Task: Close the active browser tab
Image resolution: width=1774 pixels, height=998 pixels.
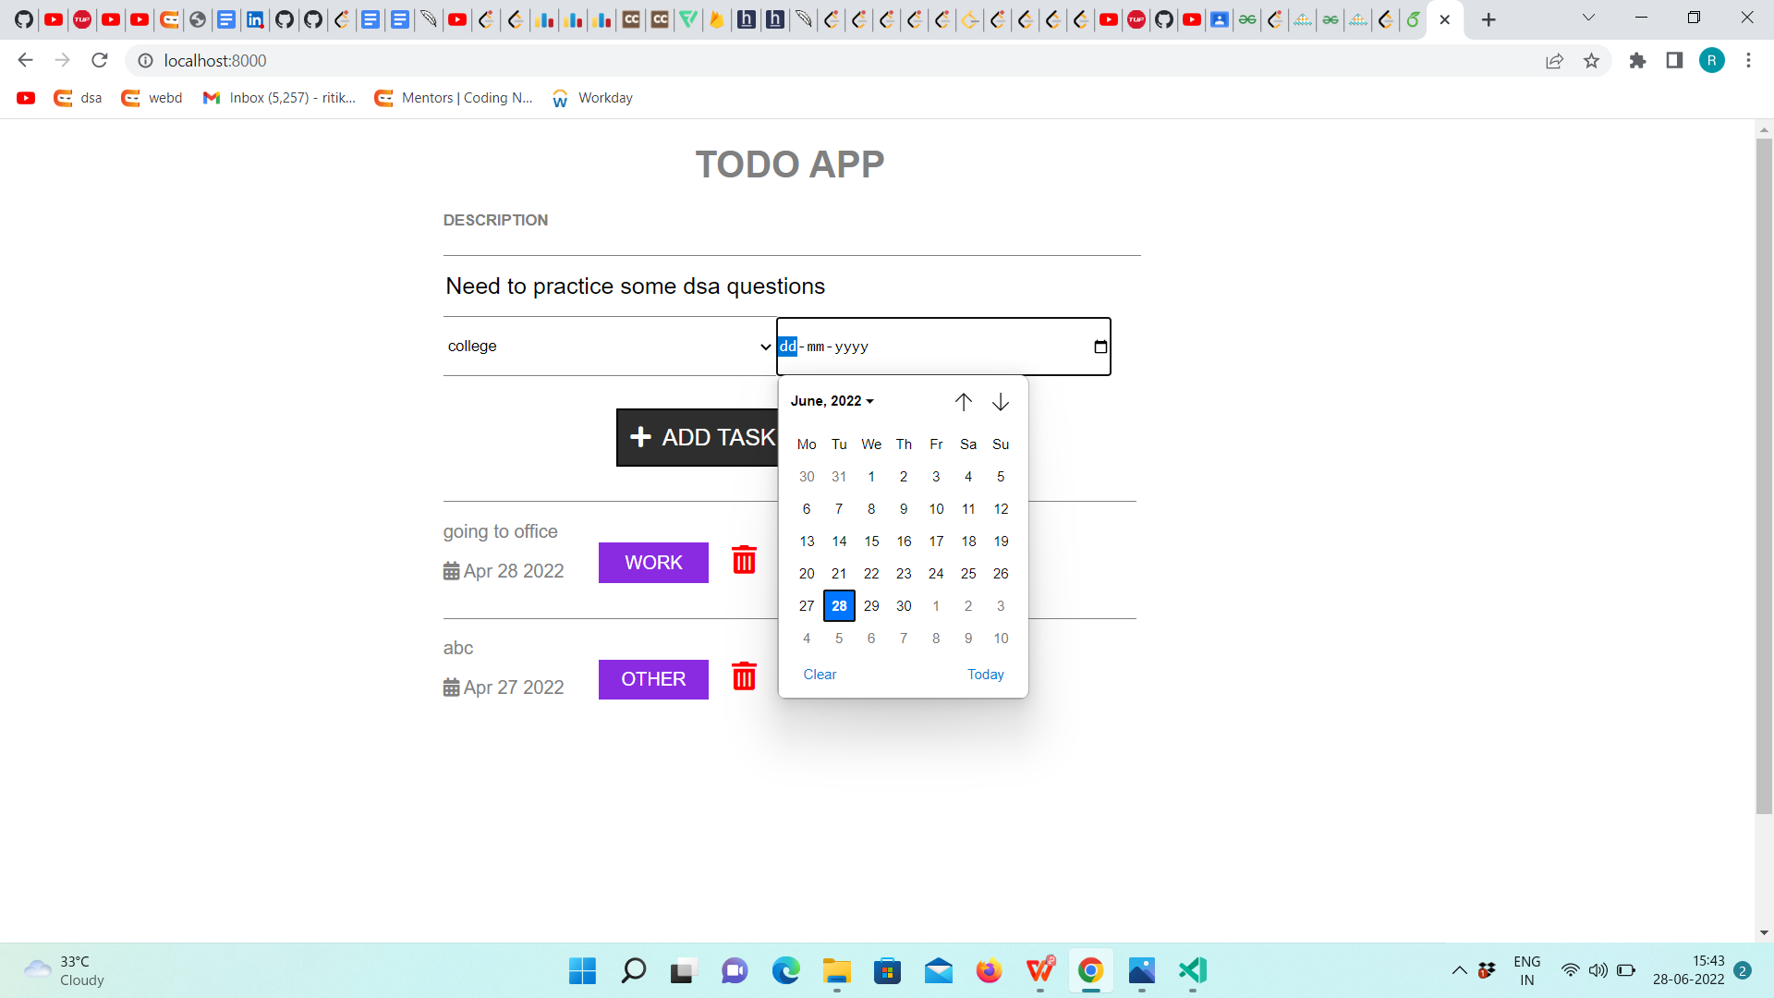Action: (1445, 19)
